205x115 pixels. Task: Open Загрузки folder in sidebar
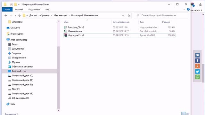16,53
